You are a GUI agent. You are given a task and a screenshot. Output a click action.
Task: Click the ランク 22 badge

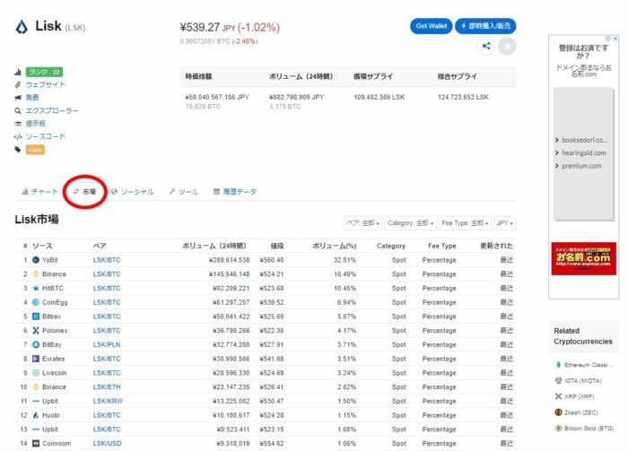[x=45, y=72]
